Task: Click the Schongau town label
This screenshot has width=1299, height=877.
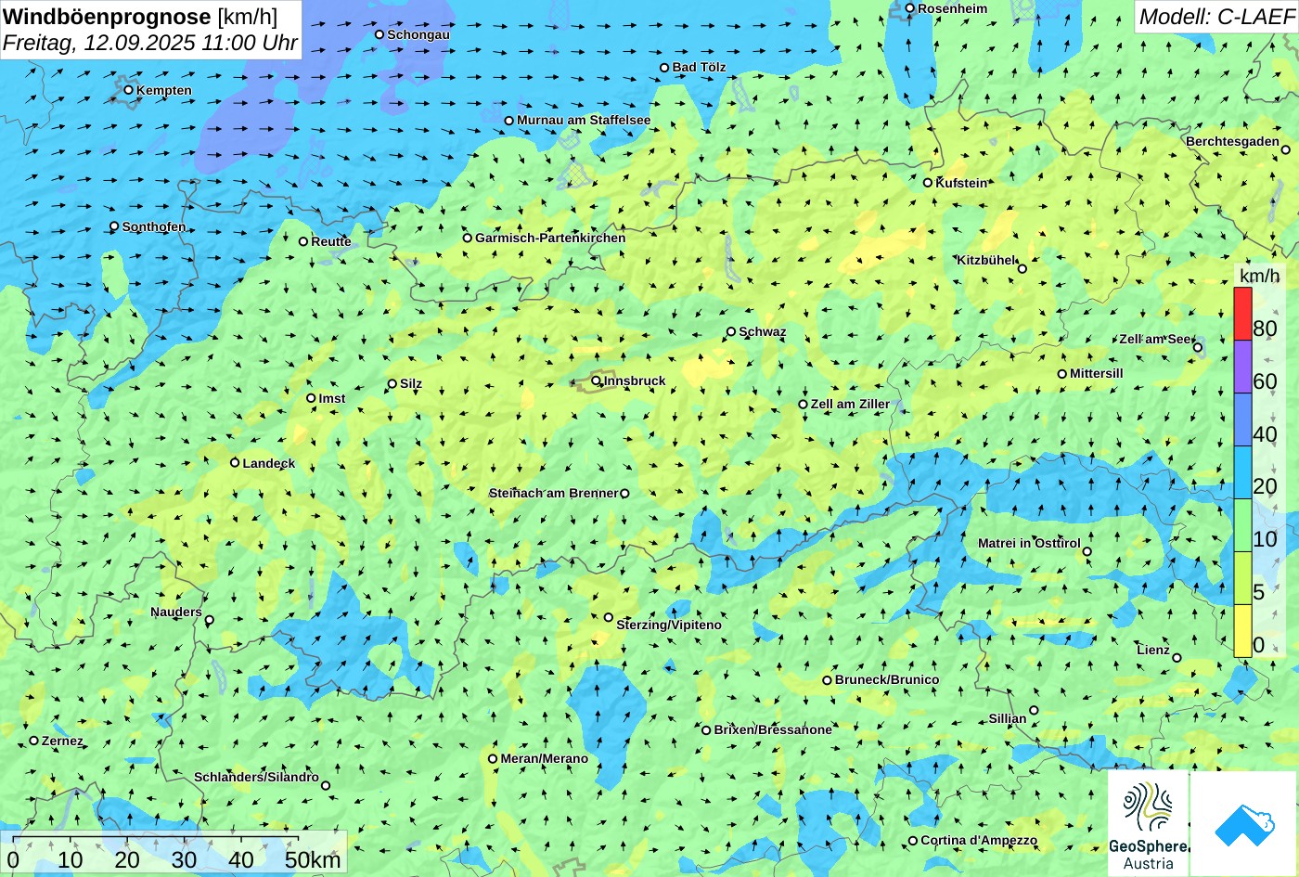Action: pyautogui.click(x=418, y=34)
